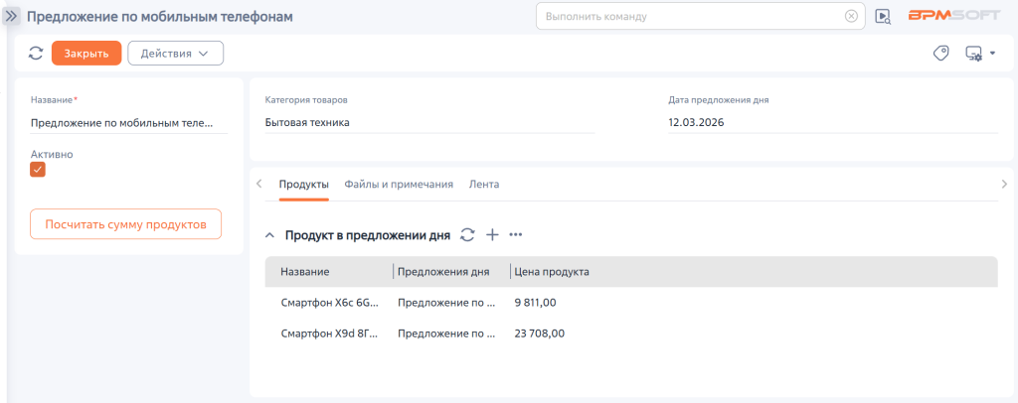Screen dimensions: 1018x403
Task: Add a new product with plus
Action: tap(492, 235)
